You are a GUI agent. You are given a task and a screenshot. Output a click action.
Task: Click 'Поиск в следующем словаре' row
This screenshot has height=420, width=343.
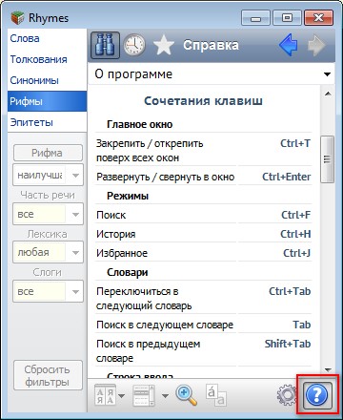click(165, 325)
